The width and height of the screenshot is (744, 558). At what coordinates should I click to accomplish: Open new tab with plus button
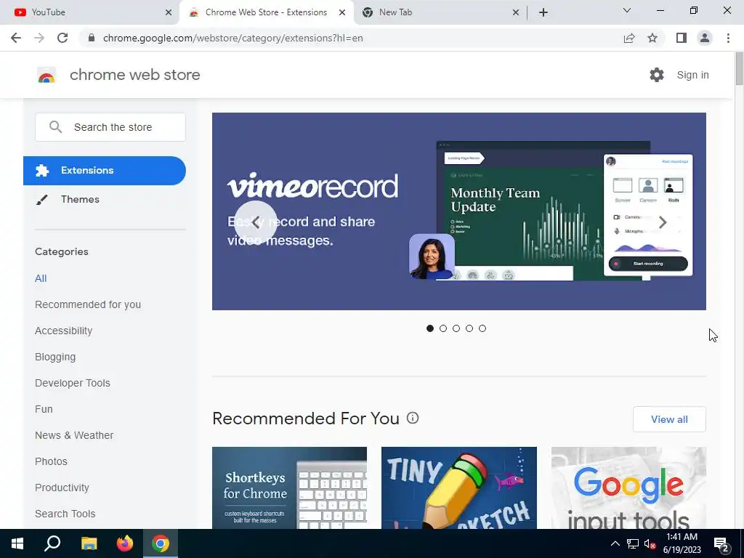point(543,12)
